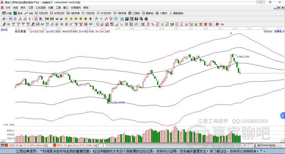The height and width of the screenshot is (154, 285).
Task: Select the hand pan tool
Action: tap(97, 19)
